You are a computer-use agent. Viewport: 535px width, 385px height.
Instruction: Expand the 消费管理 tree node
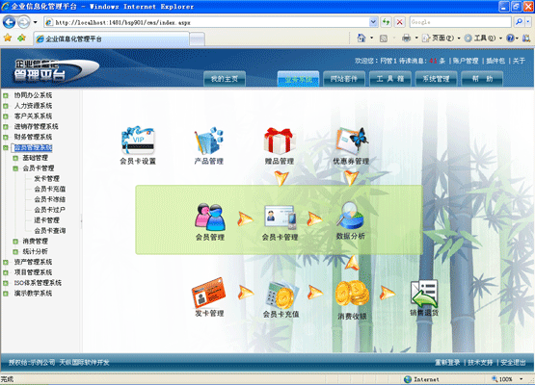pos(15,242)
